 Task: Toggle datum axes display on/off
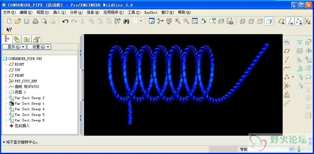tap(290, 21)
